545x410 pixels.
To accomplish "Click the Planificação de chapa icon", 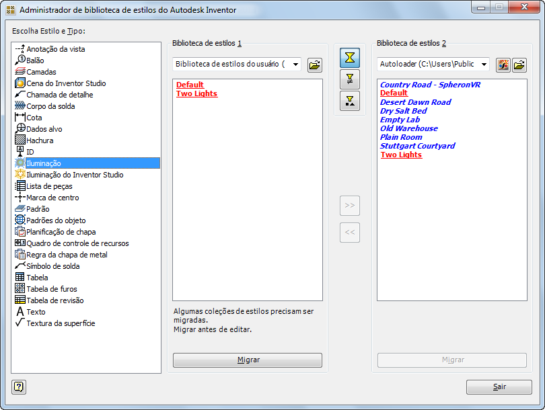I will click(20, 231).
